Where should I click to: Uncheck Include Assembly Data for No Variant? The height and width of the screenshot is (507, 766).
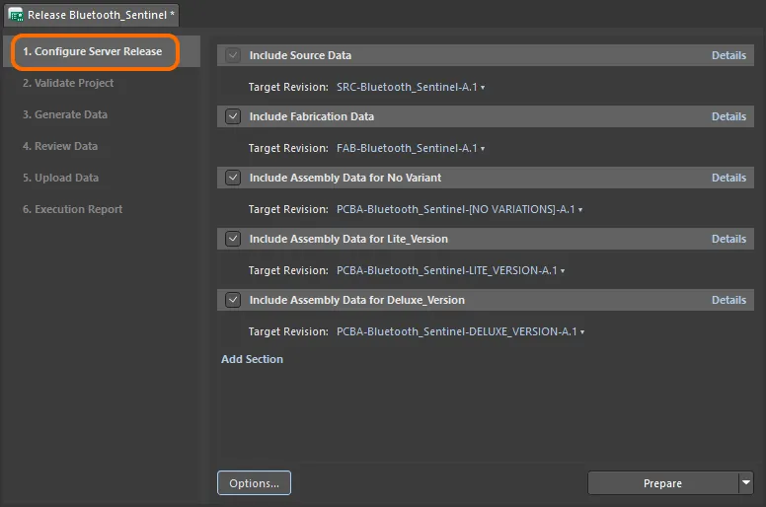(x=233, y=178)
